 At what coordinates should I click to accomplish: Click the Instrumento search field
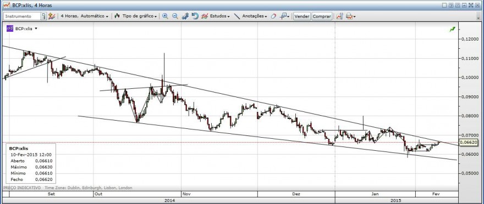click(x=22, y=16)
